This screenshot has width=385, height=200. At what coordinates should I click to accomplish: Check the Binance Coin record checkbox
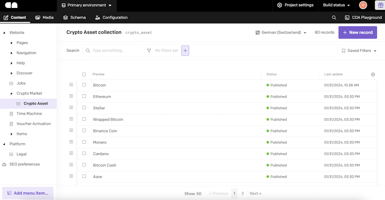pyautogui.click(x=84, y=131)
